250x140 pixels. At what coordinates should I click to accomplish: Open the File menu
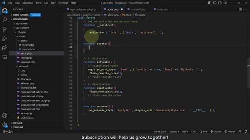10,3
